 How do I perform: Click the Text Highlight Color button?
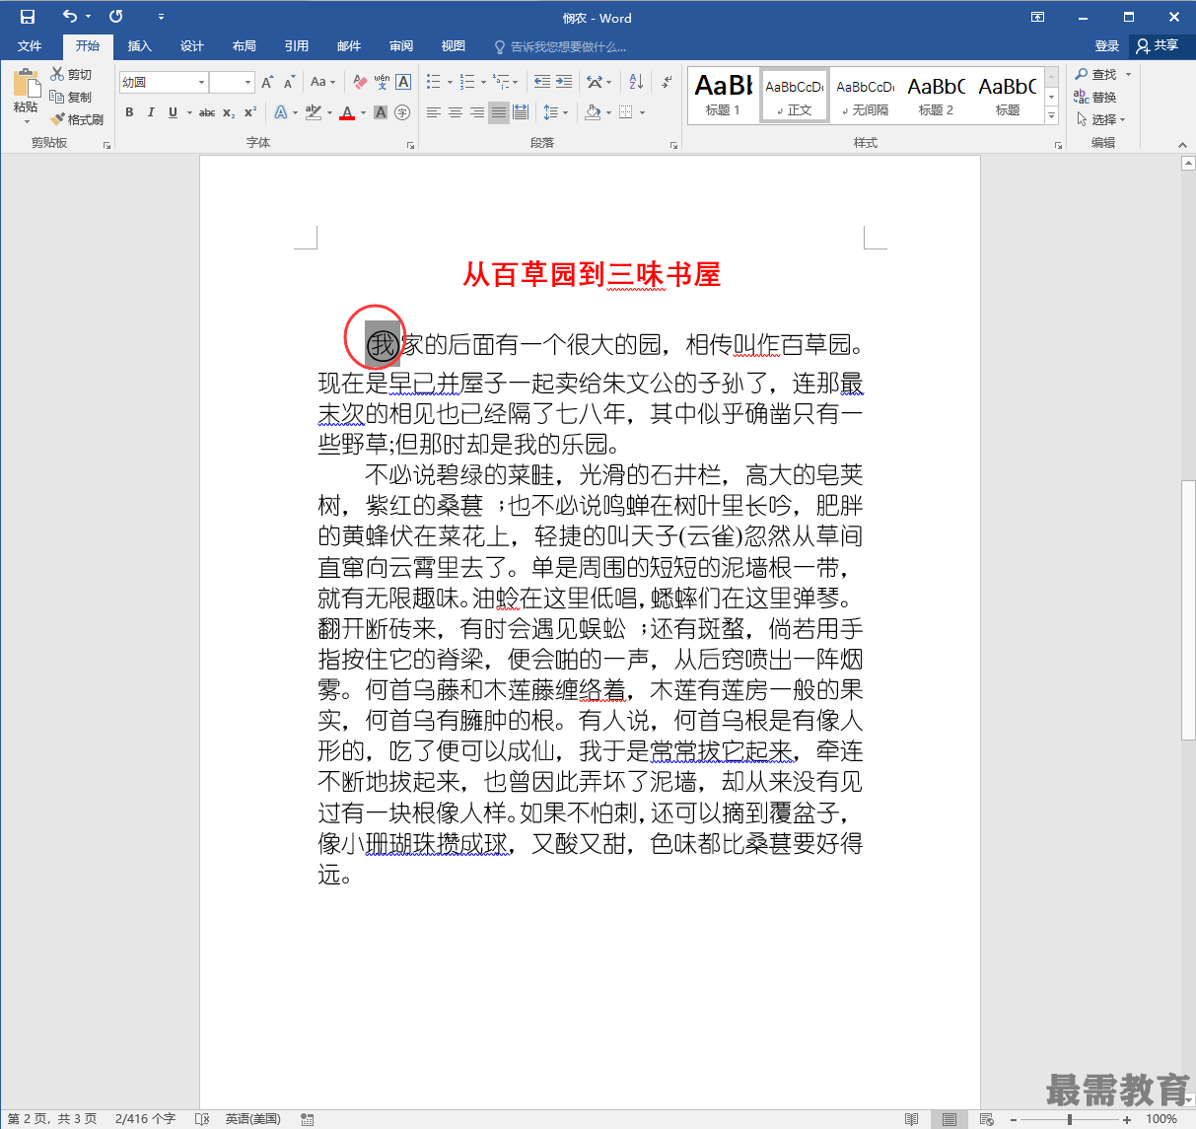coord(313,112)
